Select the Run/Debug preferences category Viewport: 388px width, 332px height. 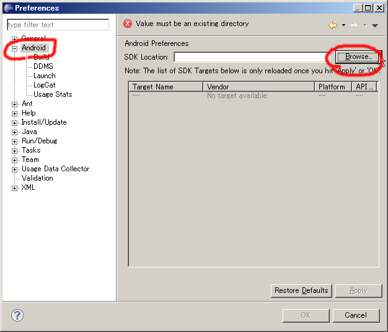tap(40, 141)
